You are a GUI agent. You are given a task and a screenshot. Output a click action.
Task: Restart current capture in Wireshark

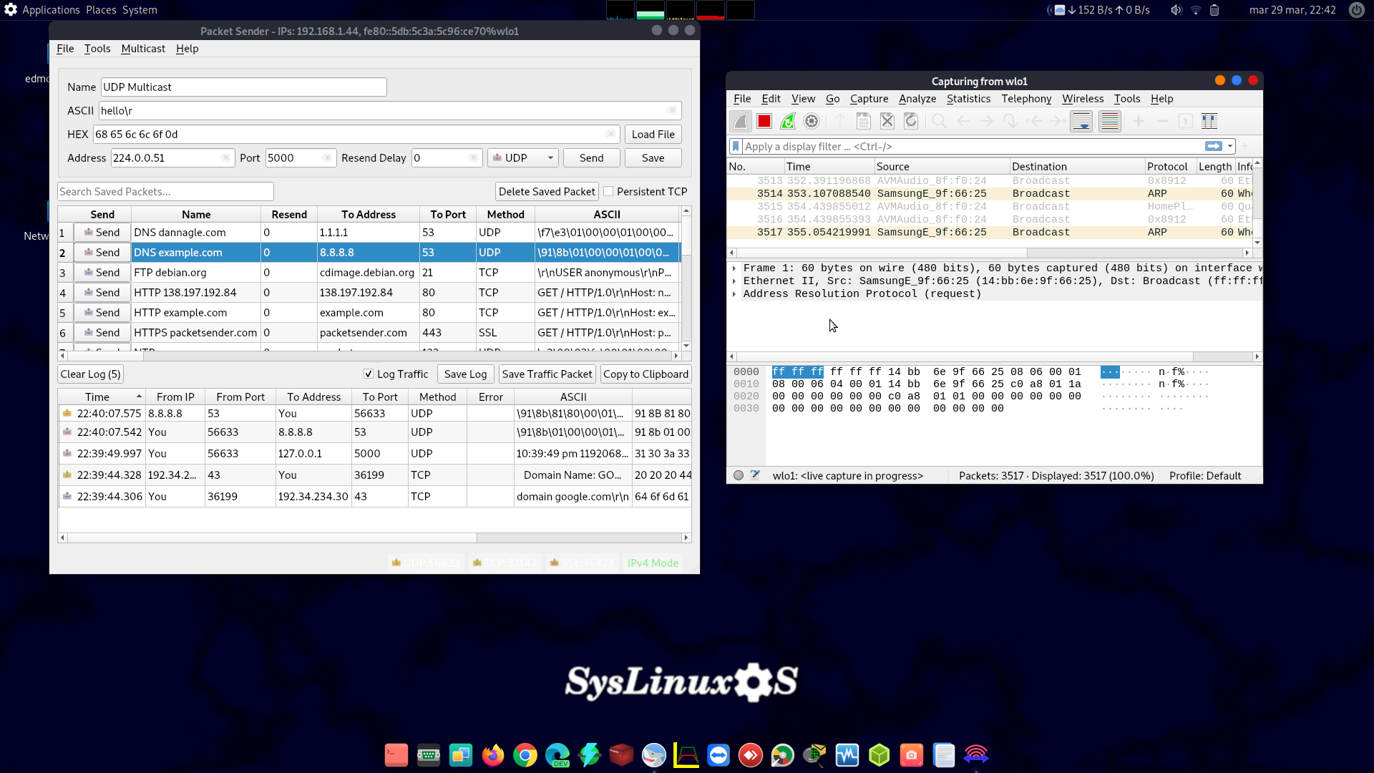tap(788, 122)
